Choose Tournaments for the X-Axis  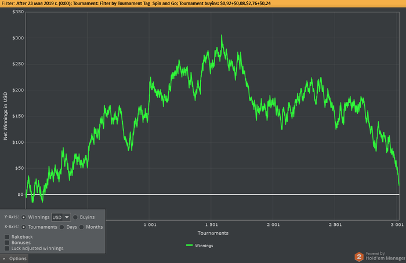click(x=24, y=227)
